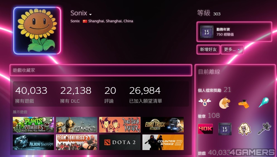Click the 40,033 擁有遊戲 statistic
This screenshot has width=277, height=157.
pos(31,95)
